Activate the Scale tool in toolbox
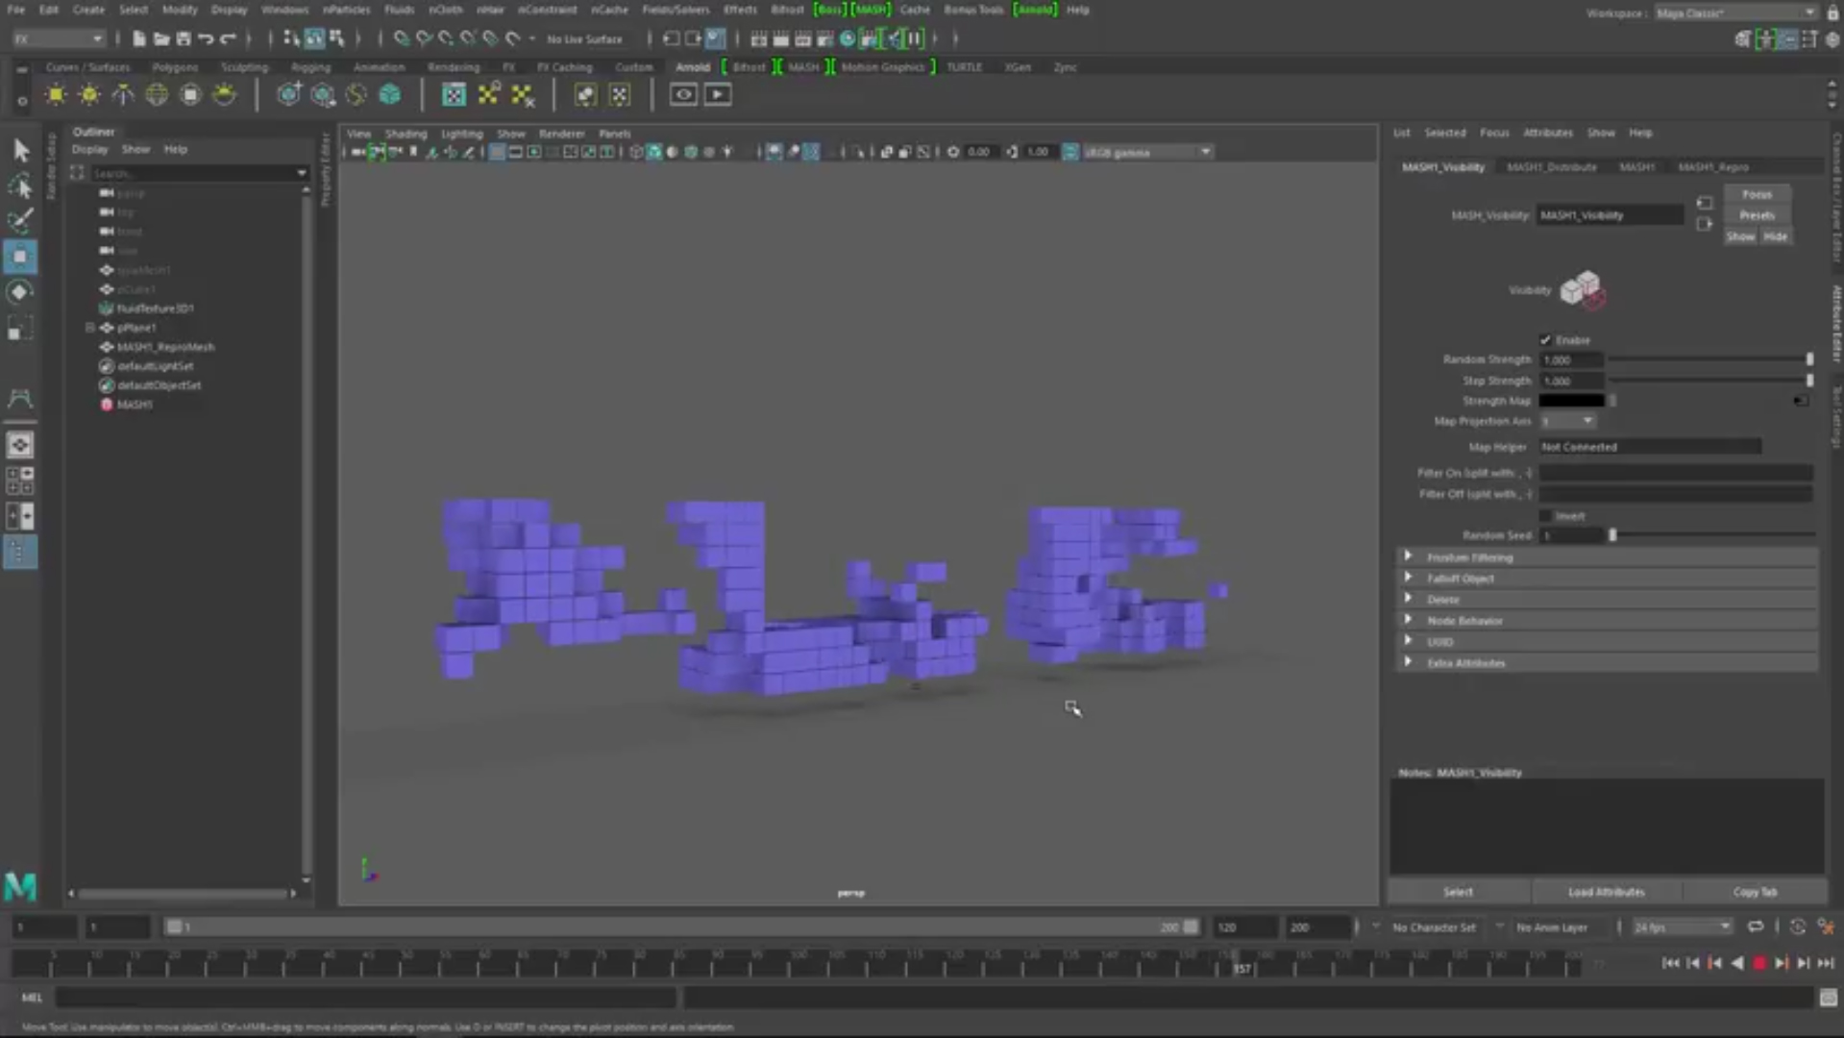1844x1038 pixels. pyautogui.click(x=20, y=330)
